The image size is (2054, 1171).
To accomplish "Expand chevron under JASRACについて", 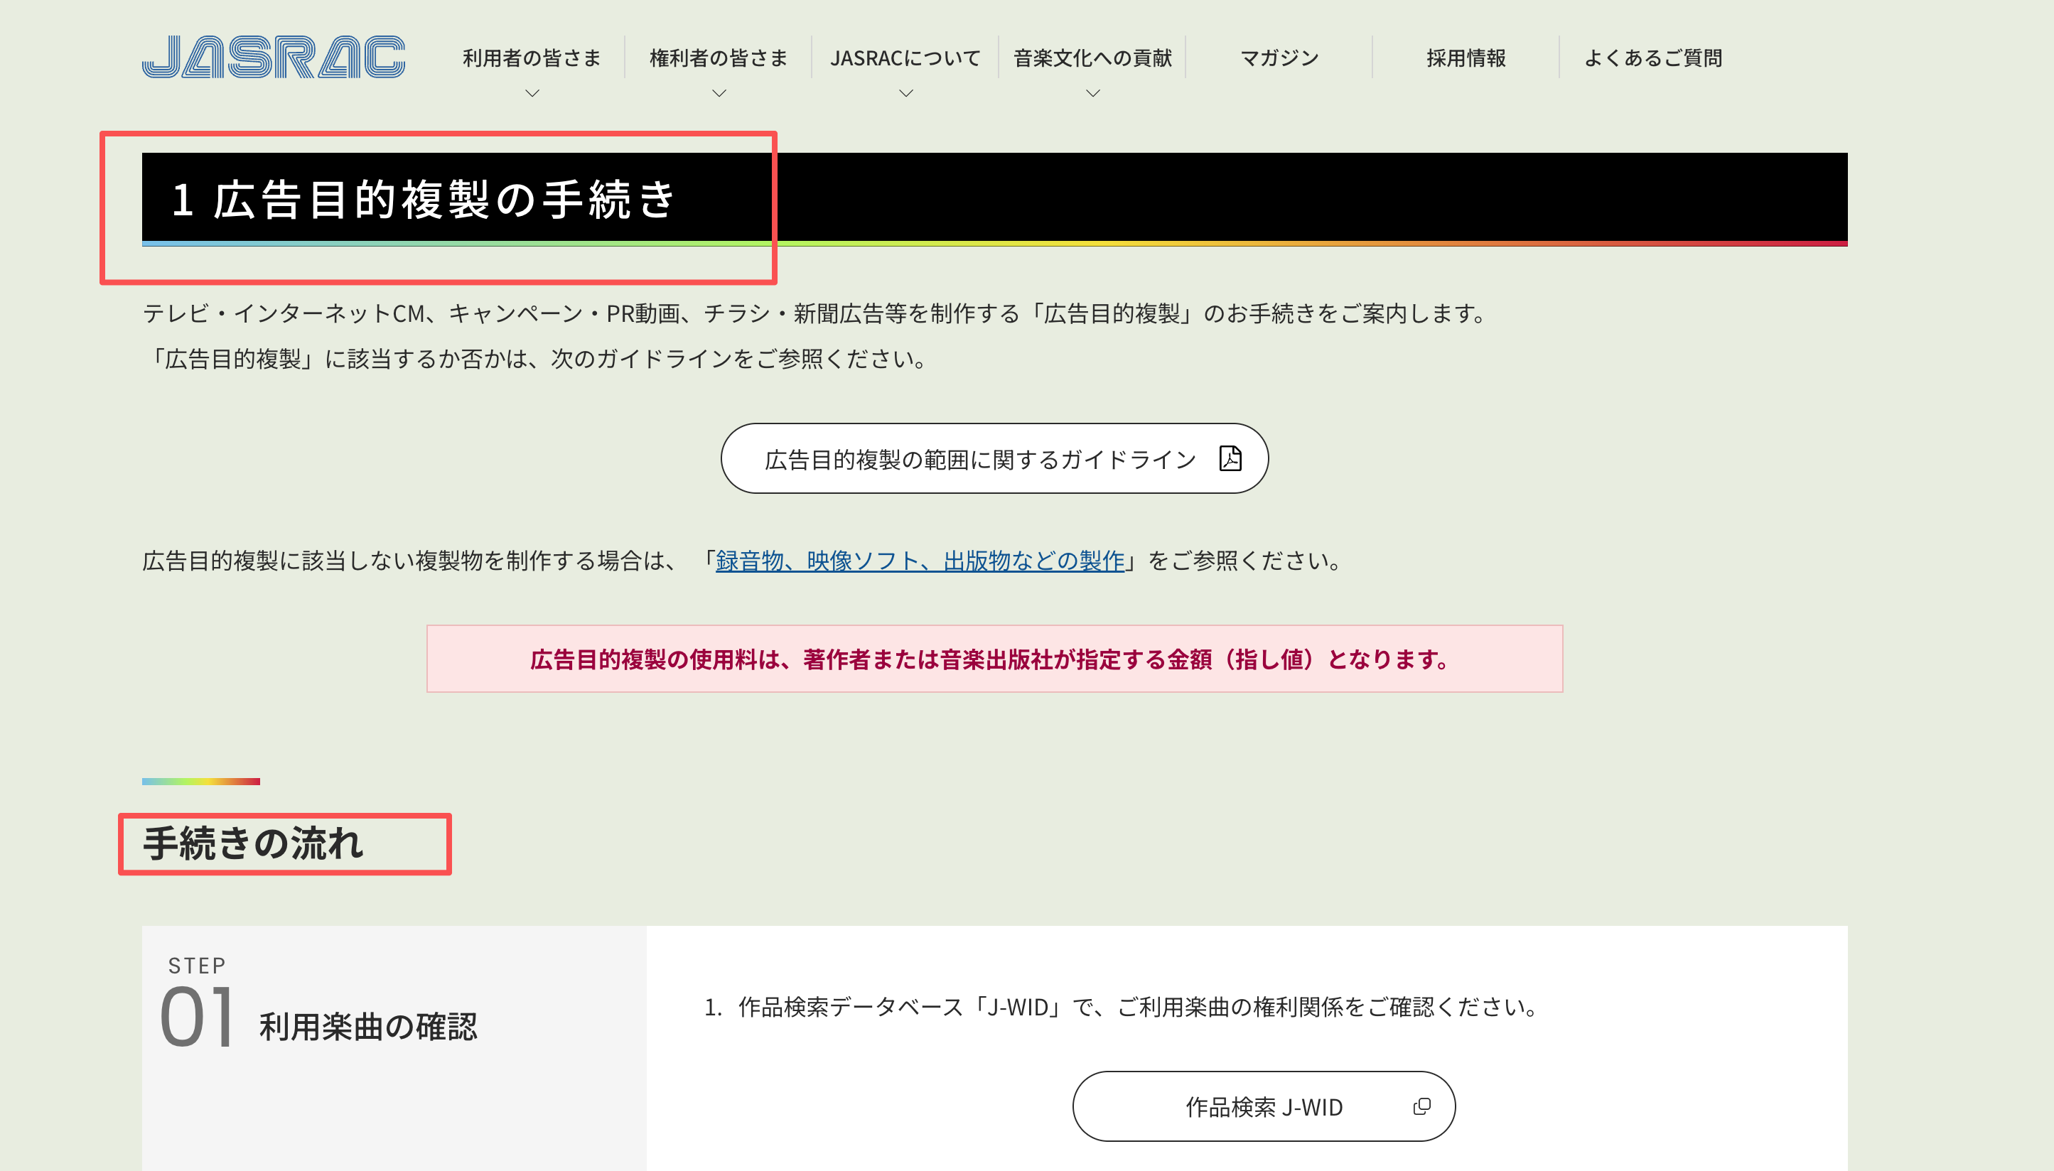I will click(905, 93).
